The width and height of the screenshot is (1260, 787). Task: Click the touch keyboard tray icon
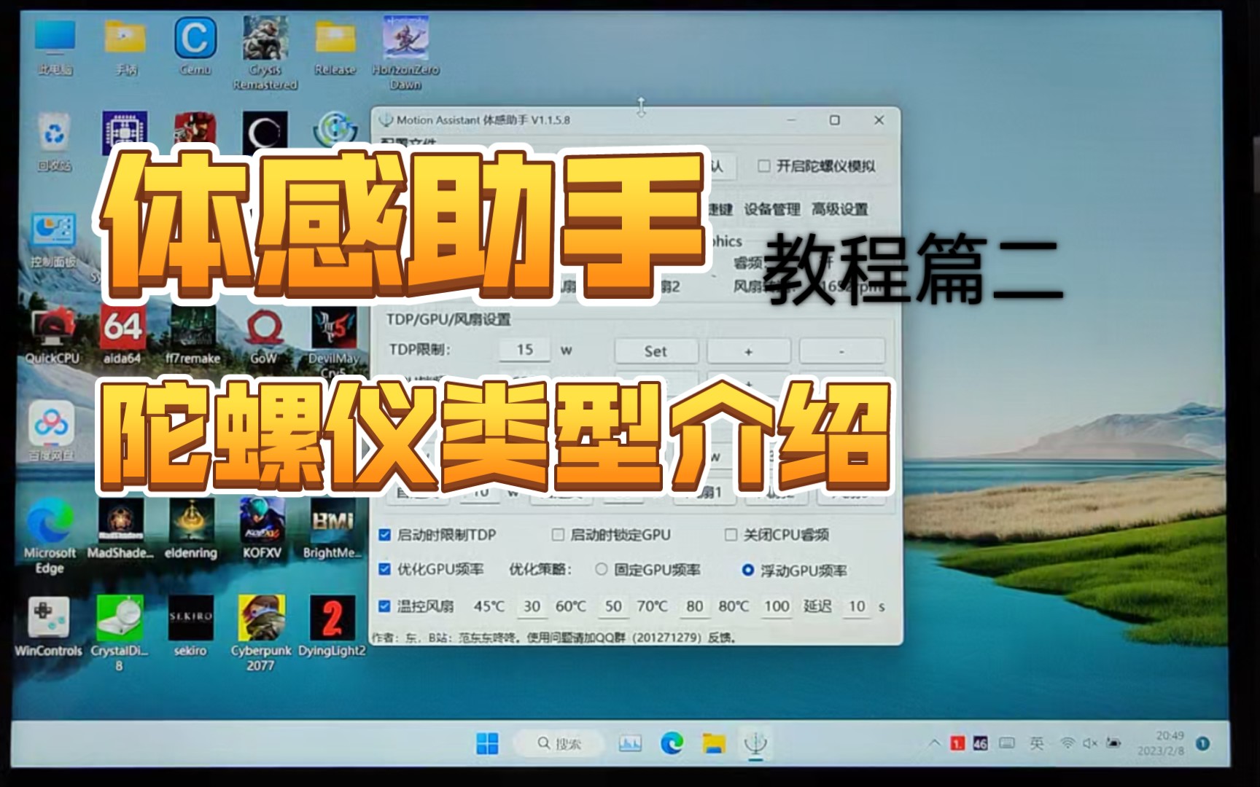[1007, 743]
